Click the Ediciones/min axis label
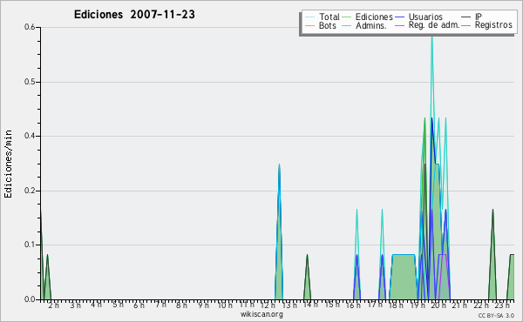Image resolution: width=523 pixels, height=322 pixels. 8,164
